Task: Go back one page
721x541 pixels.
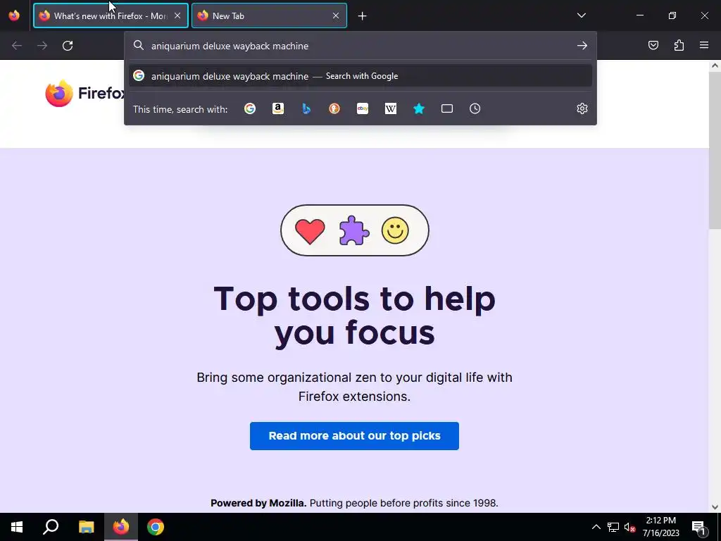Action: coord(17,46)
